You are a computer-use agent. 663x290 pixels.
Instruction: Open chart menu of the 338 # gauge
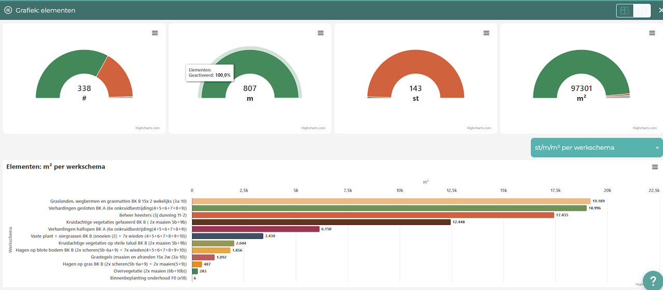[155, 33]
